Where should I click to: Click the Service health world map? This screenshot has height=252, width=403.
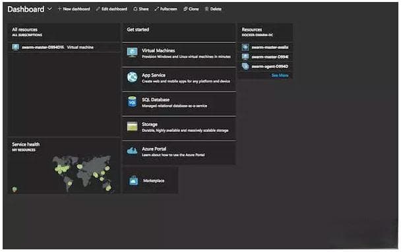82,173
